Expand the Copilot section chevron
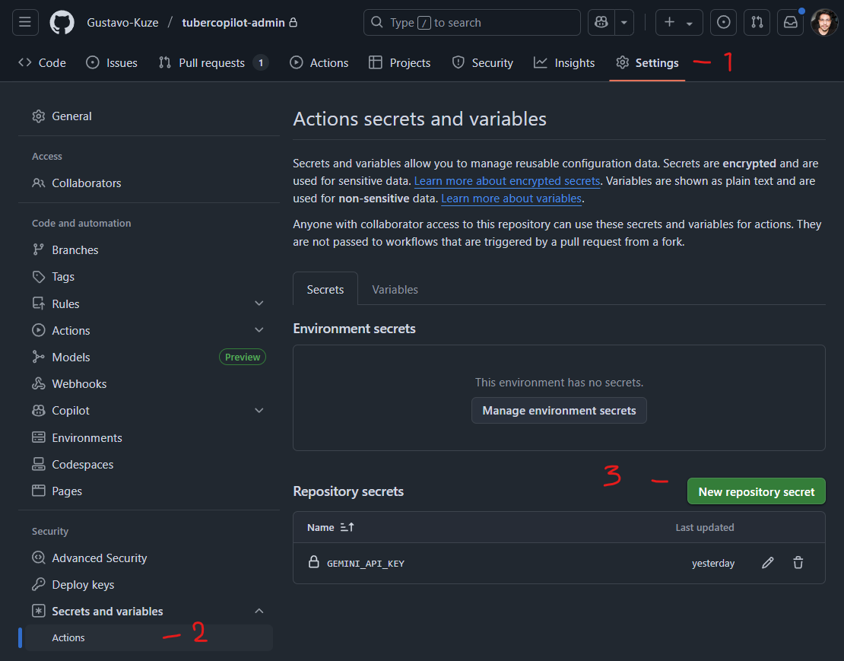Image resolution: width=844 pixels, height=661 pixels. pos(259,411)
